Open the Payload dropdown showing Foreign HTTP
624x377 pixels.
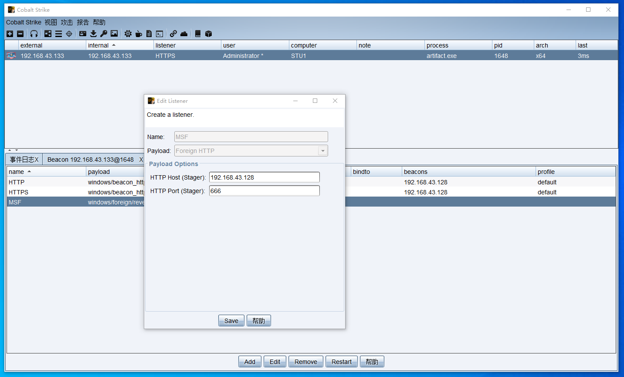point(323,151)
